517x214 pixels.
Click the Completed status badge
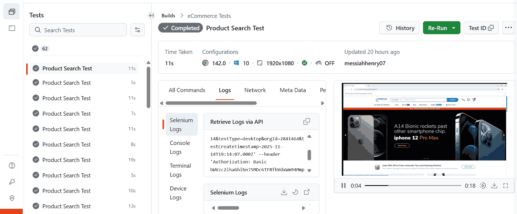click(181, 28)
